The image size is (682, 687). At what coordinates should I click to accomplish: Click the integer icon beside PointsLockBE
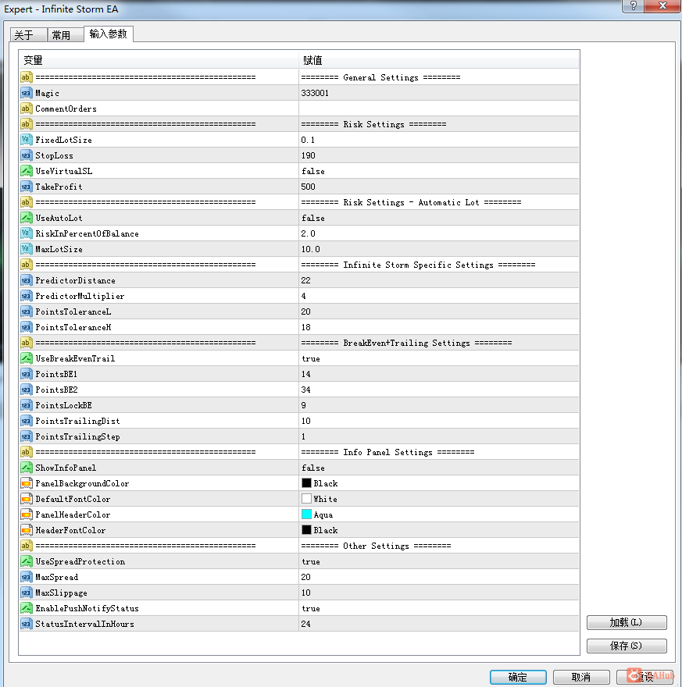(27, 405)
